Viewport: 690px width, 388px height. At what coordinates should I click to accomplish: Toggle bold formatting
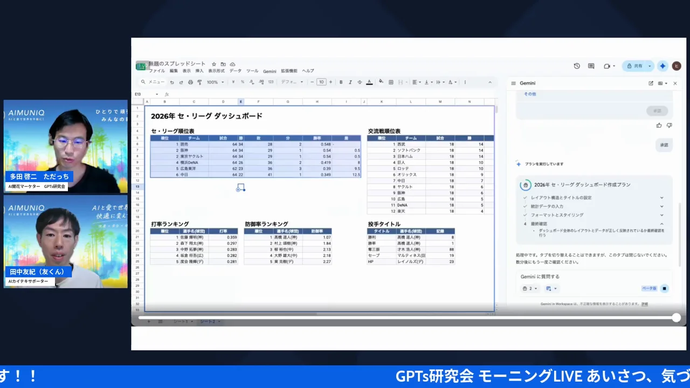[x=341, y=82]
